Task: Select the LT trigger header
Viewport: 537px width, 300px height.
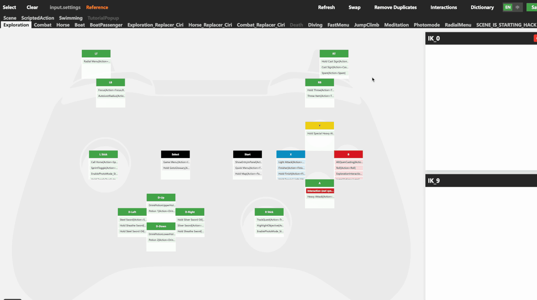Action: [x=96, y=54]
